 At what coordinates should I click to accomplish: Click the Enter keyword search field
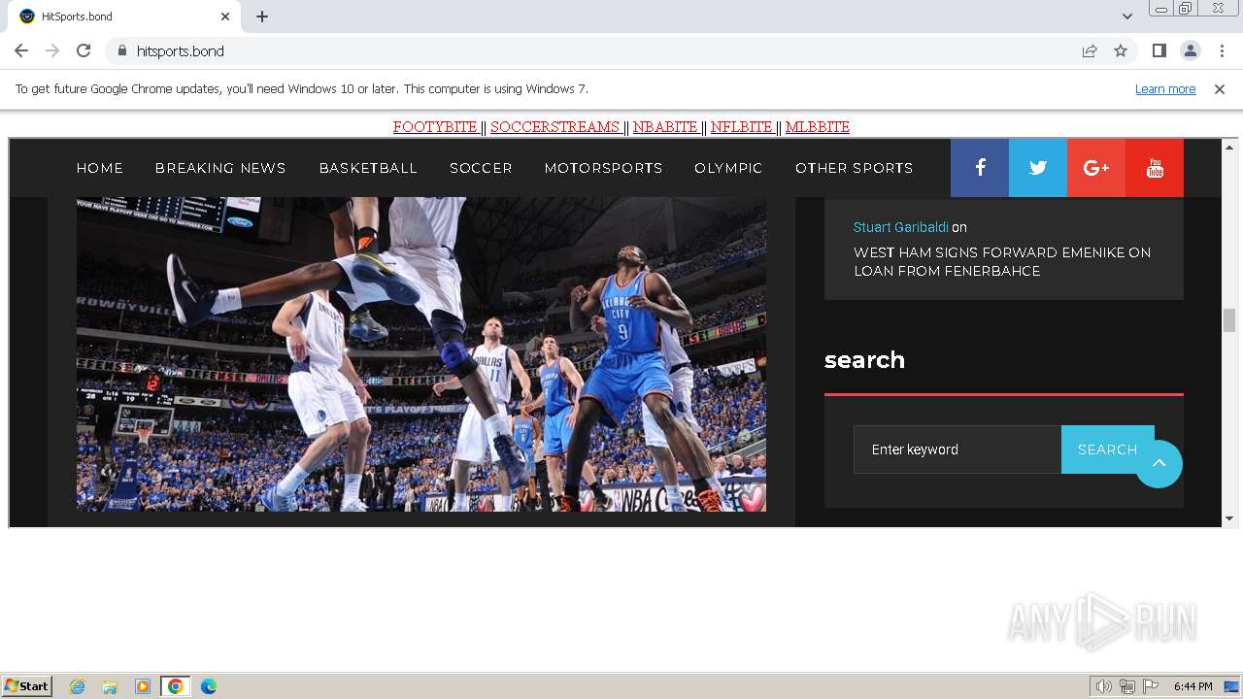[957, 449]
